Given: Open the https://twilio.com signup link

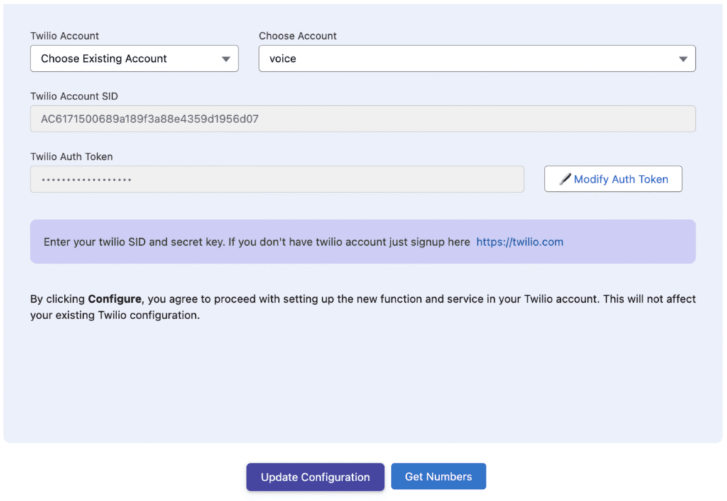Looking at the screenshot, I should point(520,242).
